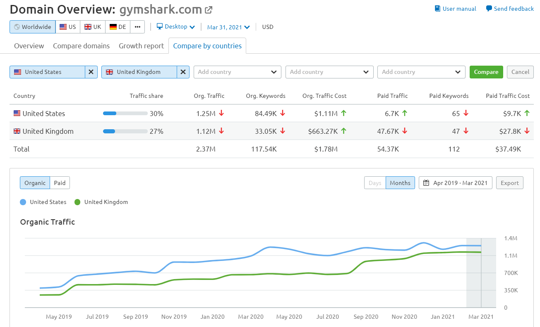
Task: Click United States Org. Keywords down arrow
Action: click(283, 114)
